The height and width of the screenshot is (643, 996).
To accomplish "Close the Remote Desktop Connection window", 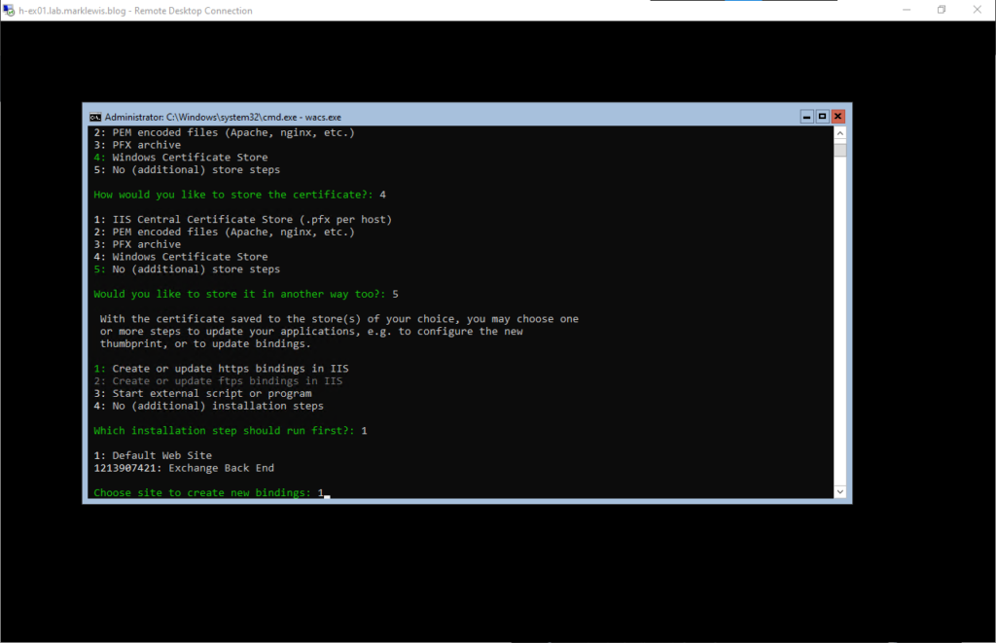I will click(x=977, y=10).
